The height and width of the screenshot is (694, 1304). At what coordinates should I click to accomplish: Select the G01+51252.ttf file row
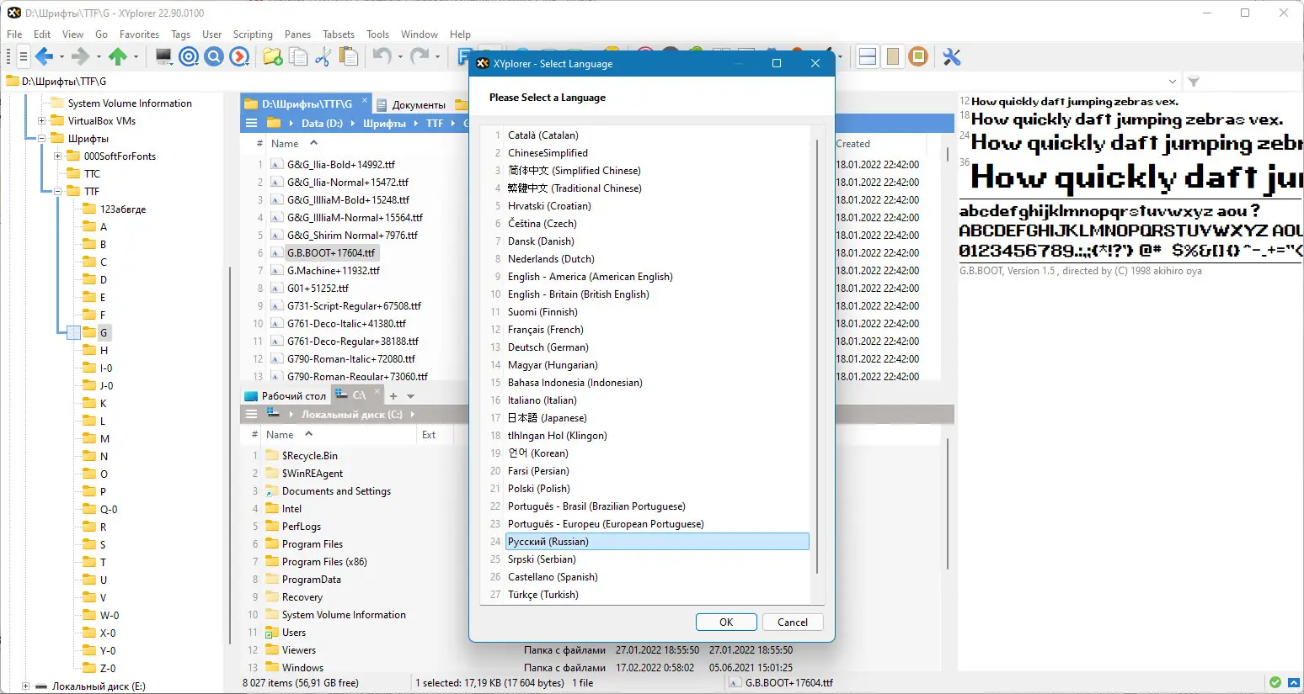(317, 288)
